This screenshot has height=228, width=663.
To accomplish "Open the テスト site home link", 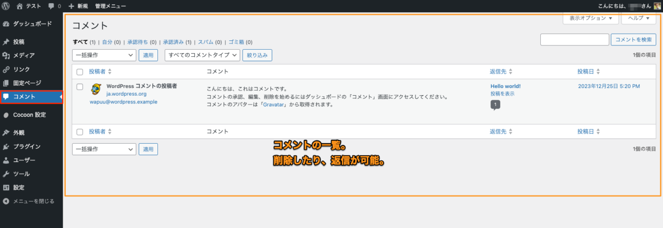I will pos(28,6).
